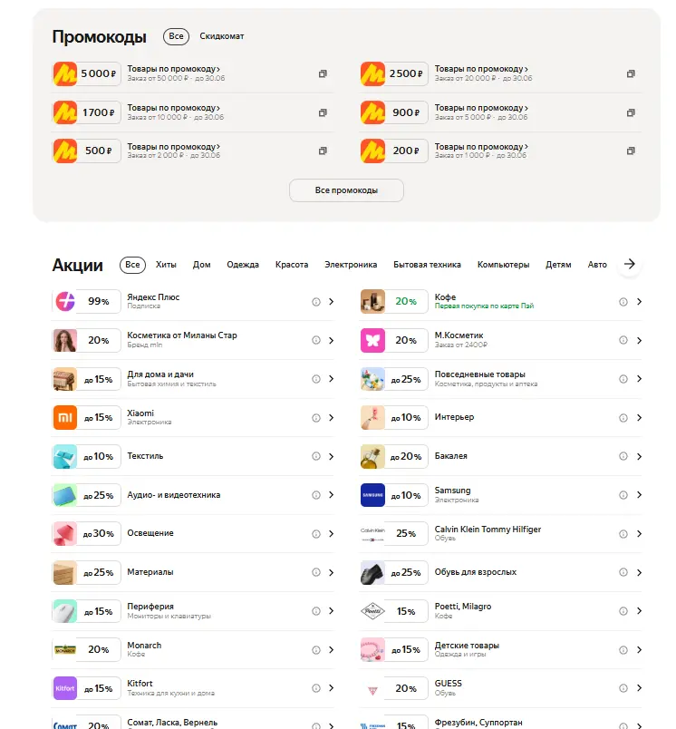Open info icon on Samsung row

click(x=623, y=495)
